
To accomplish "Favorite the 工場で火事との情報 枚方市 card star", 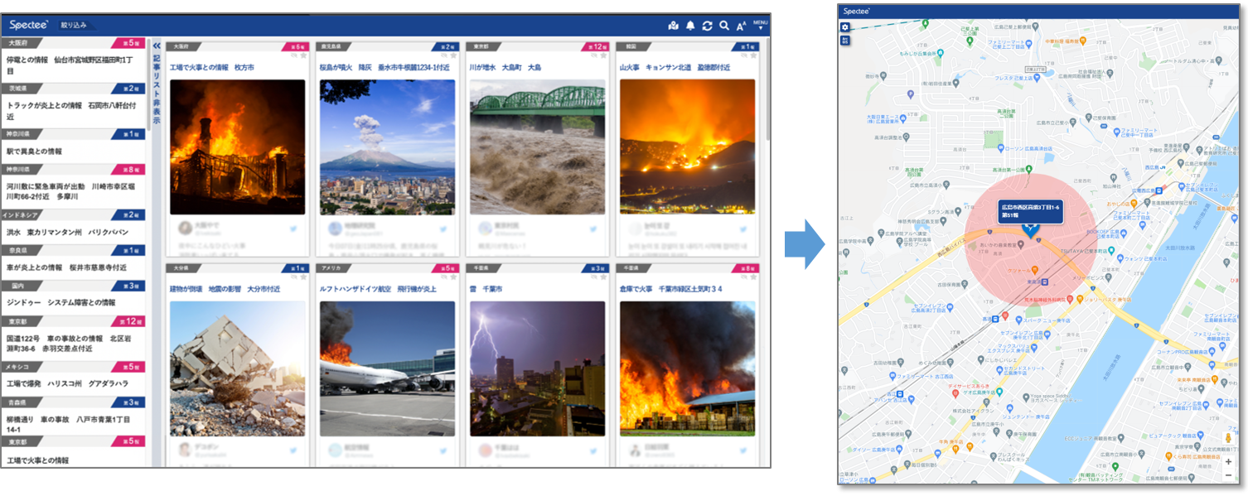I will [x=303, y=56].
